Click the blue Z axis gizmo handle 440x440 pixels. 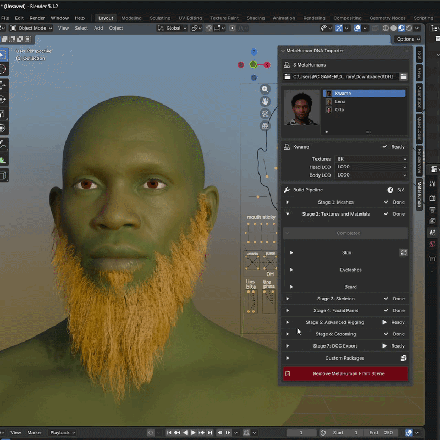coord(254,52)
